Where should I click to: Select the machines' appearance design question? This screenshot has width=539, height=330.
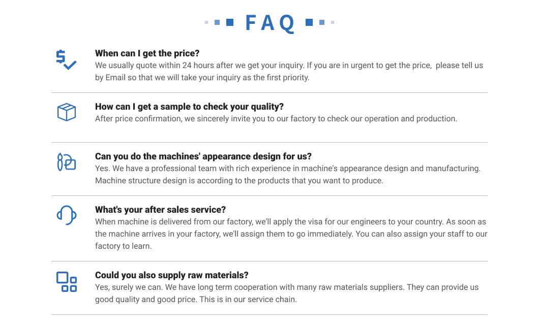203,156
